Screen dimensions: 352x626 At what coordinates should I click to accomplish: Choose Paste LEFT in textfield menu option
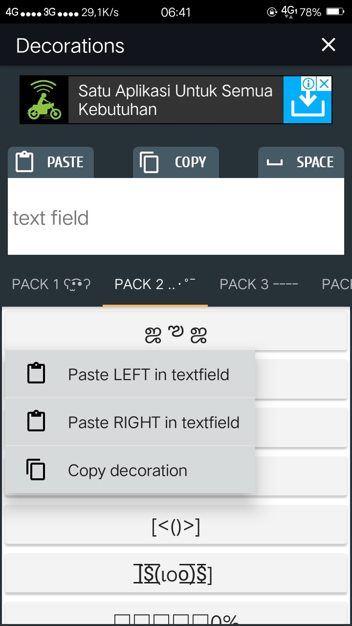point(149,375)
